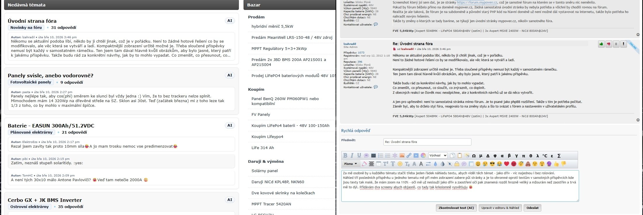Insert the poop emoji
The image size is (643, 215).
[528, 164]
